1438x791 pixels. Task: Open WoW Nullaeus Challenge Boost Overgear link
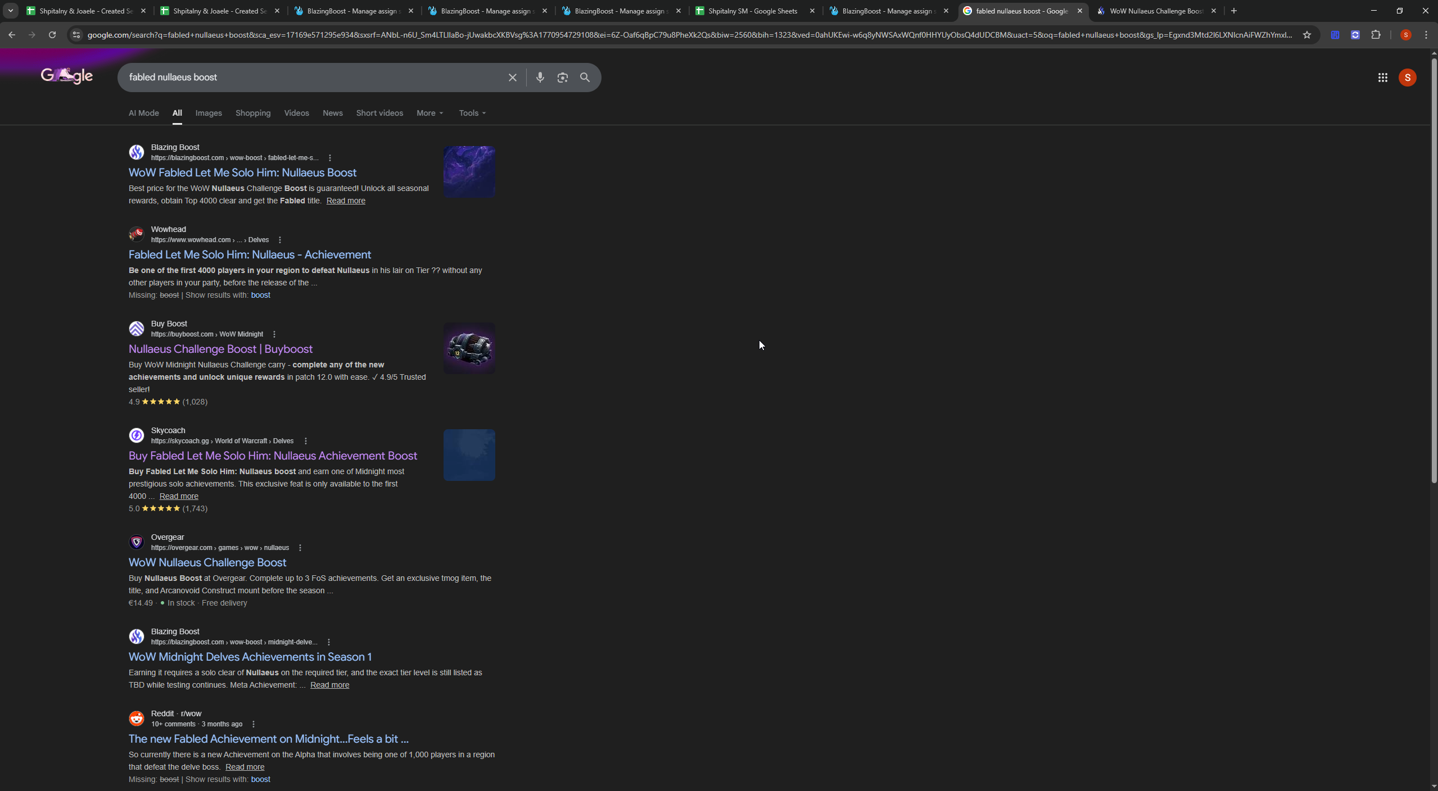point(207,562)
